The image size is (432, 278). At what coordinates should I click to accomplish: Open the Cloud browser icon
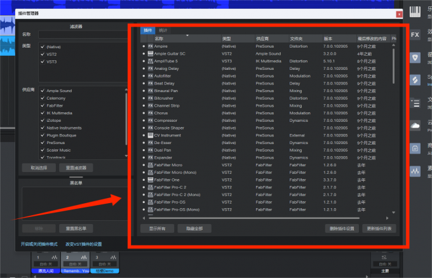point(415,126)
